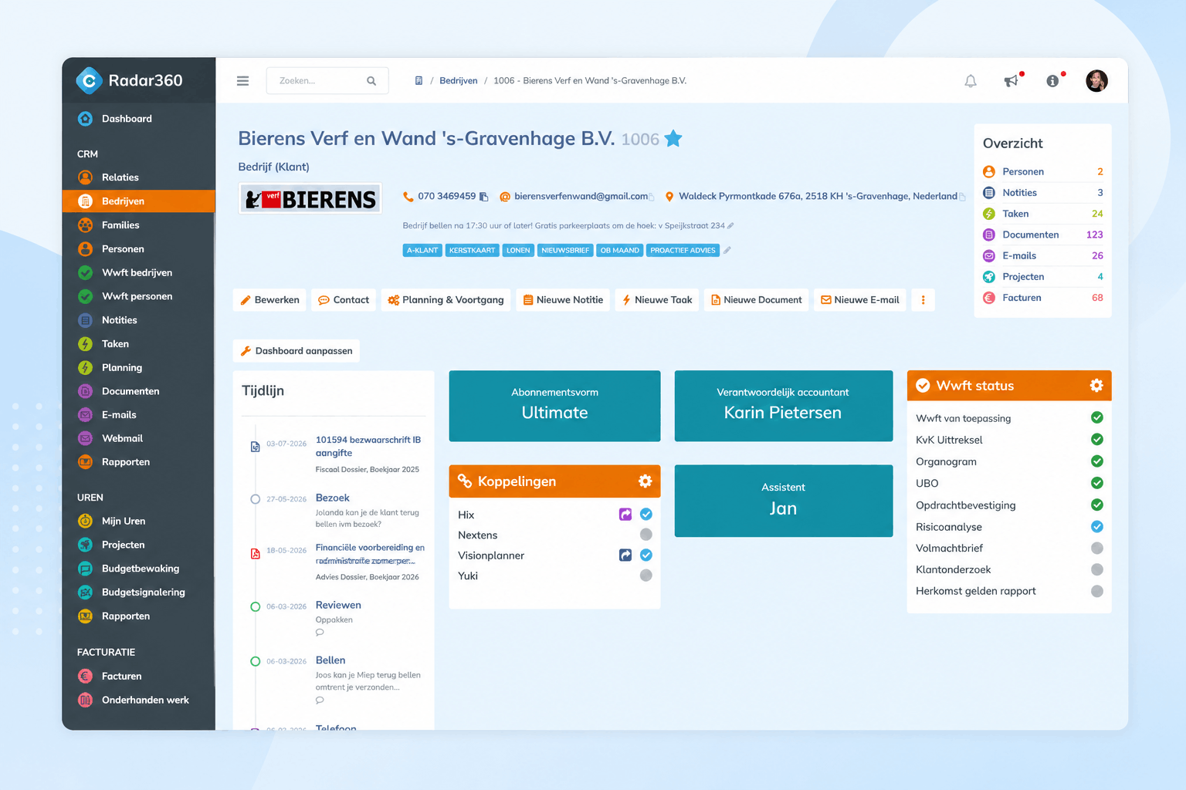Open the notifications bell icon
The height and width of the screenshot is (790, 1186).
coord(971,81)
